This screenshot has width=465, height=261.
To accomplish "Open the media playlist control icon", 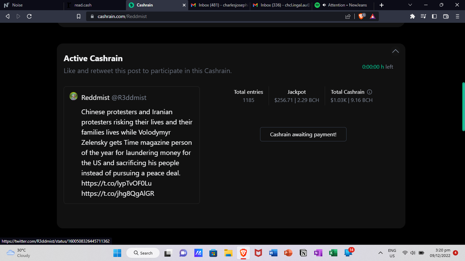I will pyautogui.click(x=423, y=16).
